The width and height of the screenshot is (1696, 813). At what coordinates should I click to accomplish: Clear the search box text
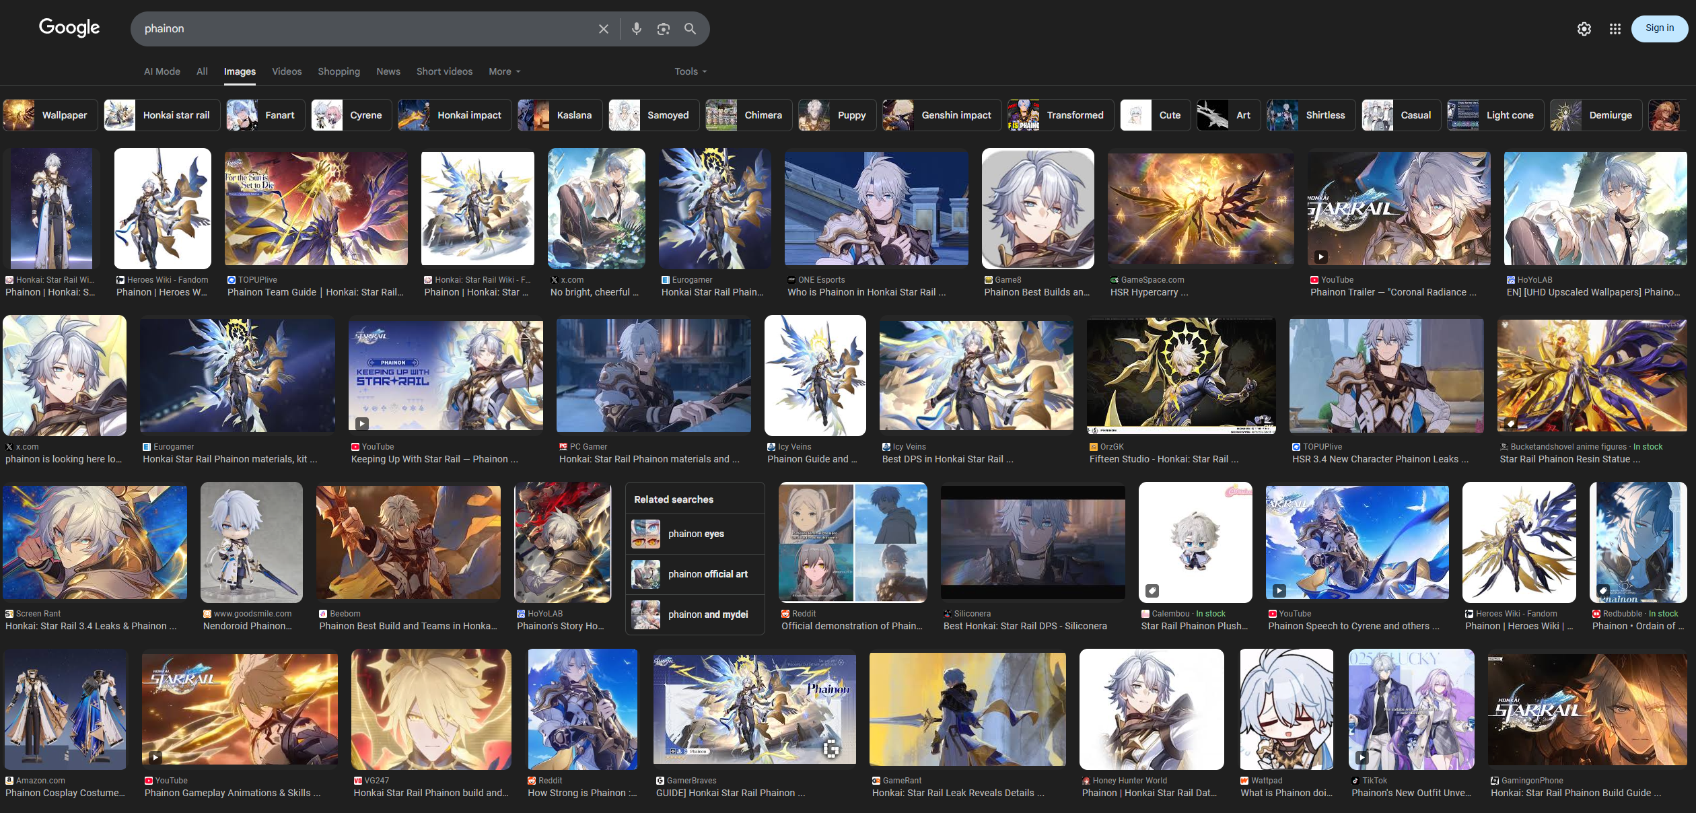click(603, 29)
